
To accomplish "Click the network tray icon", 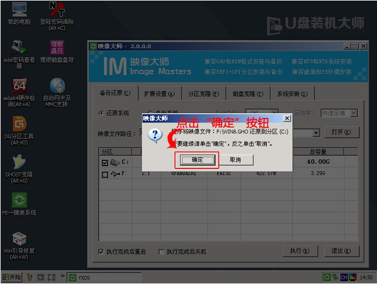I will click(335, 277).
